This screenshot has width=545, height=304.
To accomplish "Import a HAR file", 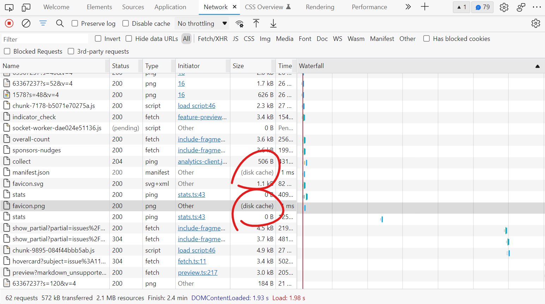I will [256, 23].
